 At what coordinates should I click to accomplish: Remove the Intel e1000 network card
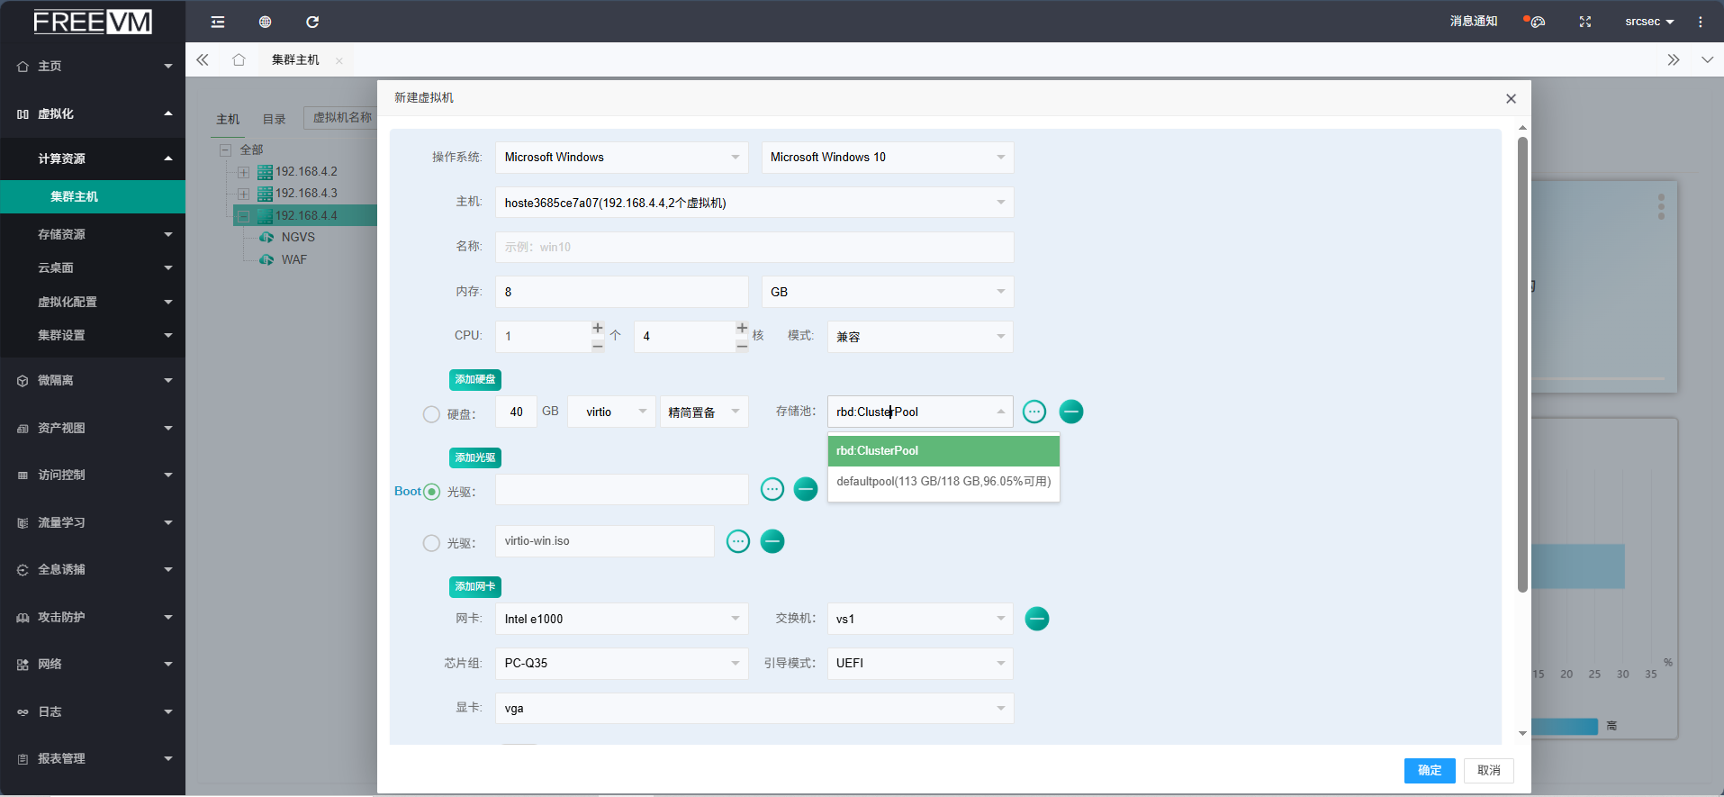tap(1037, 619)
